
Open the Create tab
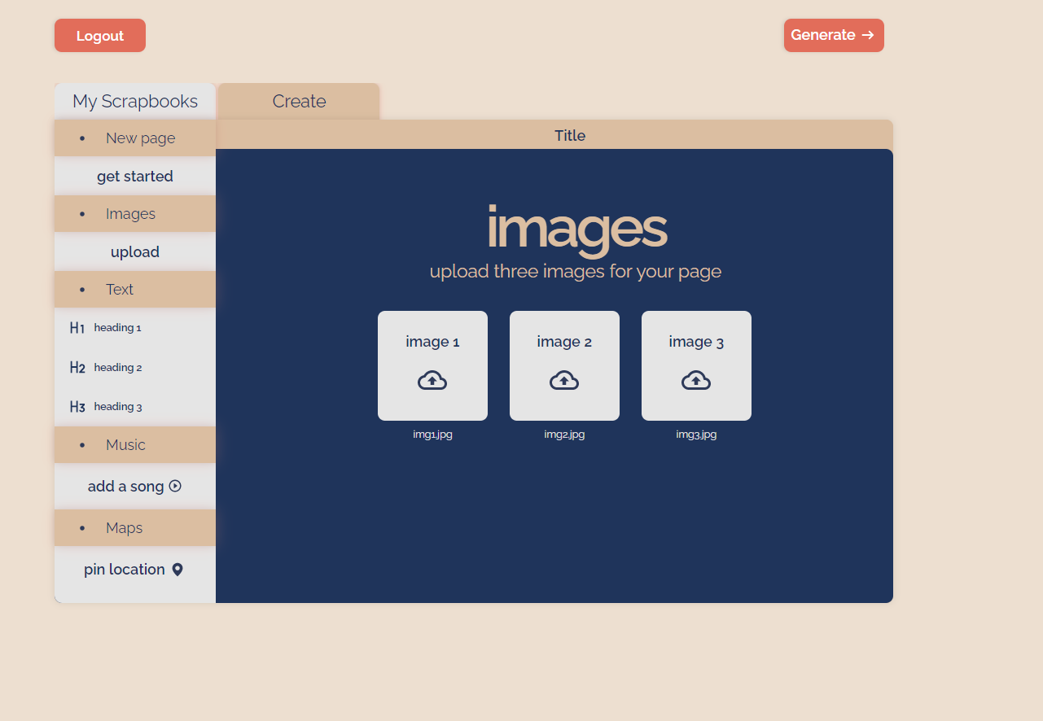click(298, 101)
